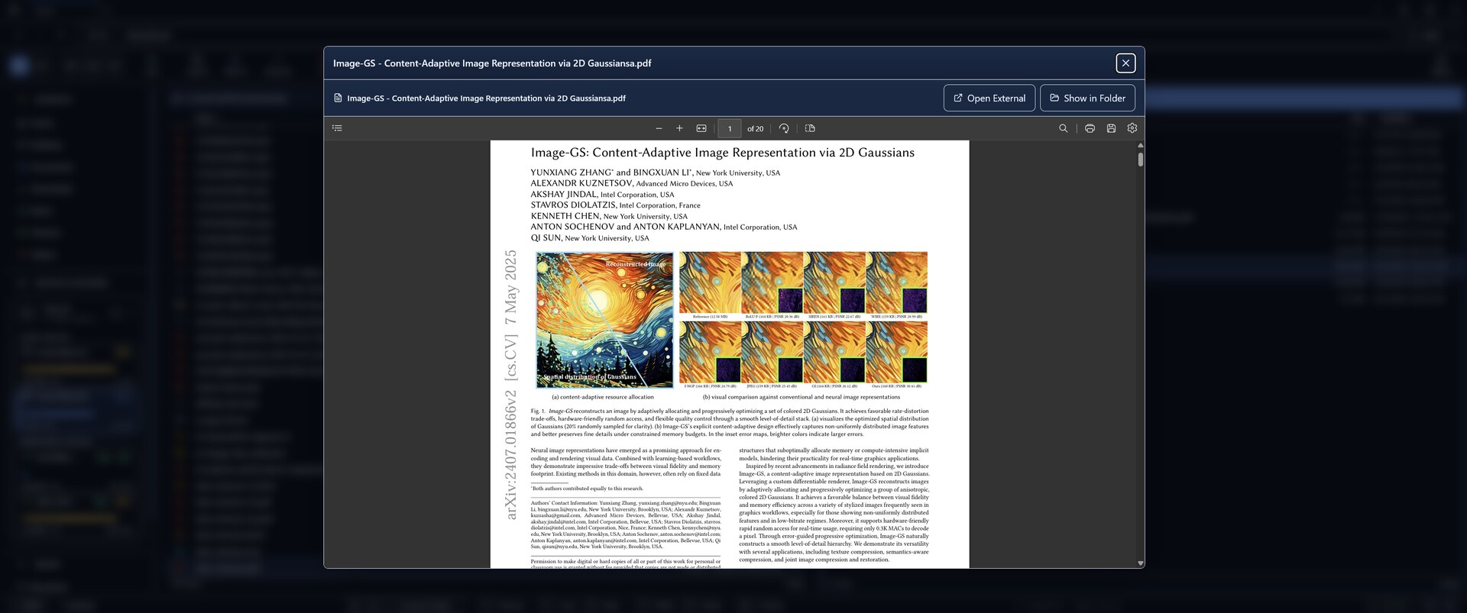Image resolution: width=1467 pixels, height=613 pixels.
Task: Close the PDF preview dialog
Action: (x=1125, y=63)
